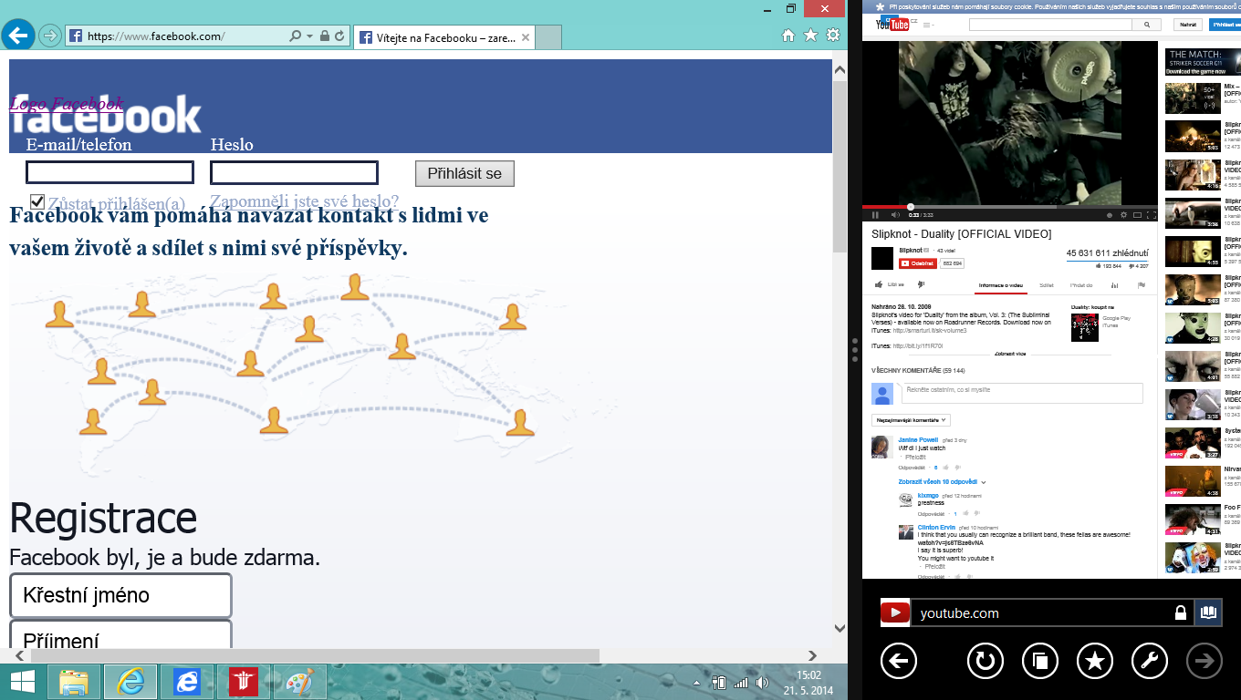This screenshot has width=1241, height=700.
Task: Focus the Heslo password field
Action: pyautogui.click(x=294, y=172)
